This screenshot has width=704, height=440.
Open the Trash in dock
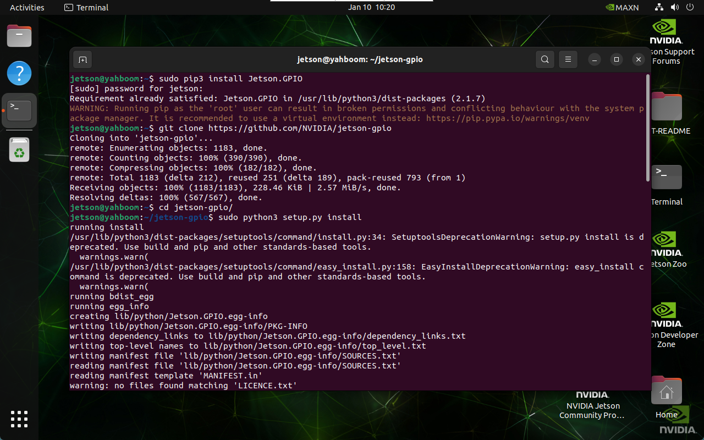(x=19, y=150)
